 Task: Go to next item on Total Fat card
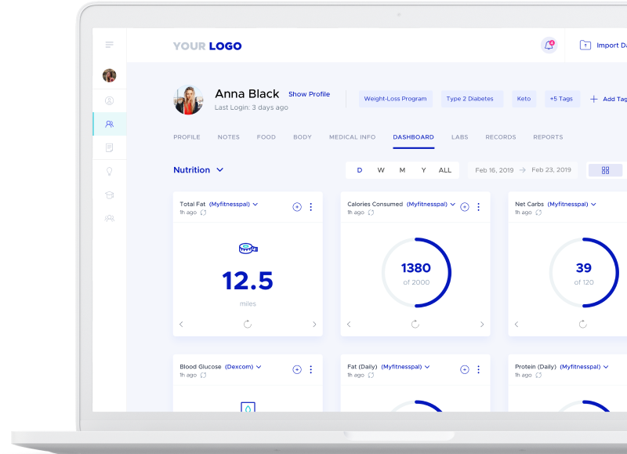coord(314,324)
